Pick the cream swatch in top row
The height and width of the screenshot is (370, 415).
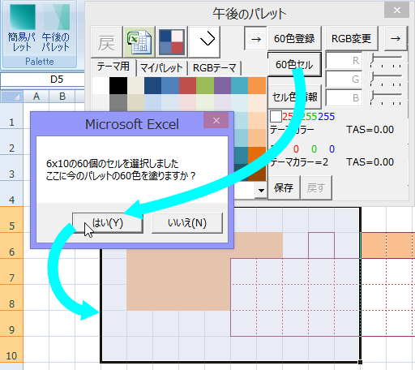[x=135, y=85]
